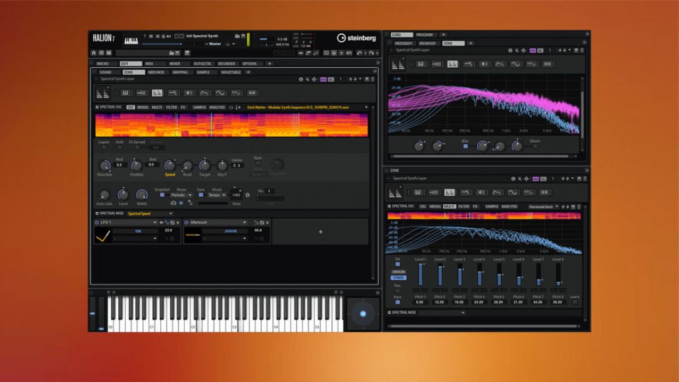The height and width of the screenshot is (382, 679).
Task: Open the sample file name dropdown arrow
Action: click(x=367, y=107)
